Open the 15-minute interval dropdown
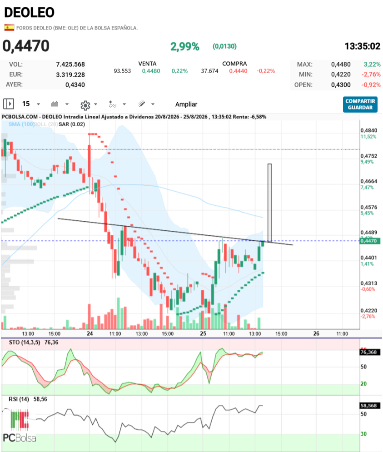This screenshot has height=452, width=383. 31,104
